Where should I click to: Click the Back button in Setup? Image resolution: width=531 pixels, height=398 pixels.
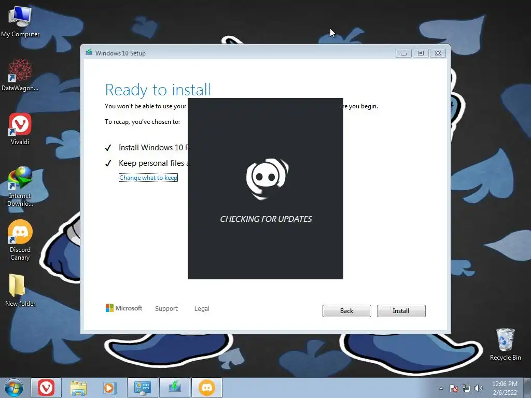click(x=346, y=311)
